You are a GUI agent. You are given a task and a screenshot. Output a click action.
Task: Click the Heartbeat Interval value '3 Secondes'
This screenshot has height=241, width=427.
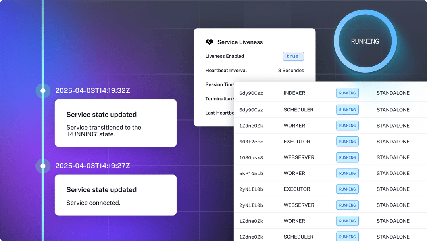coord(291,71)
